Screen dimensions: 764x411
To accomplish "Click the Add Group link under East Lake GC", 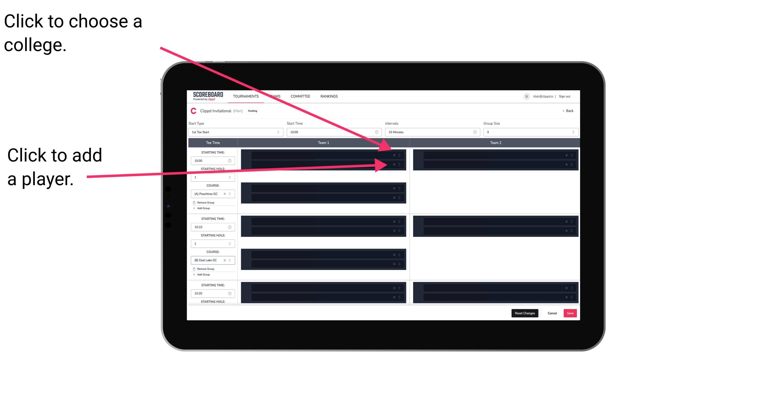I will 202,274.
